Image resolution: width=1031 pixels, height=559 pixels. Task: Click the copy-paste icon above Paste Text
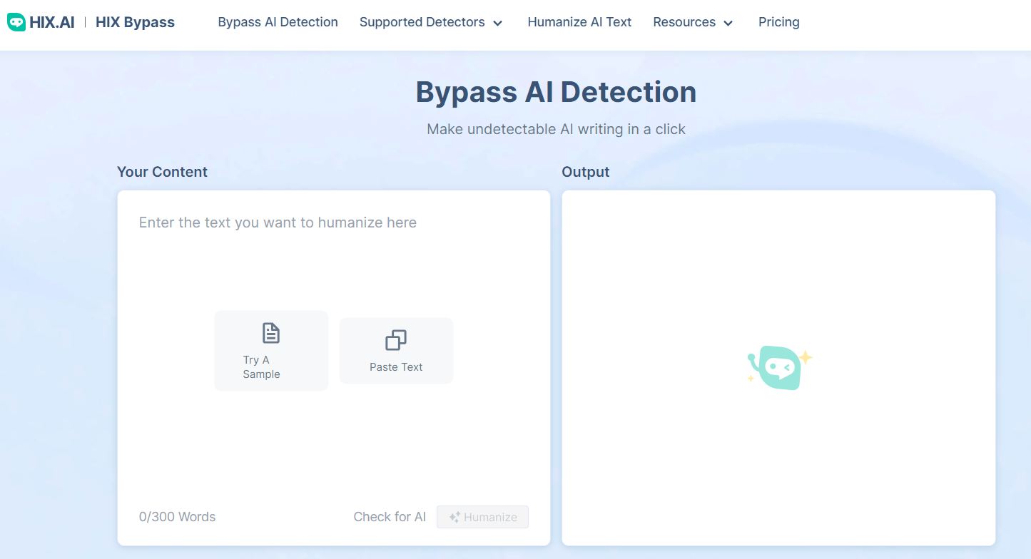click(x=395, y=340)
